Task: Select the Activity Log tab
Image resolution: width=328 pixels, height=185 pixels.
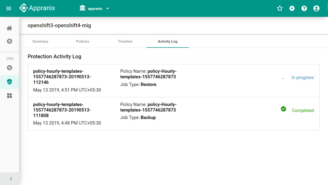Action: [168, 41]
